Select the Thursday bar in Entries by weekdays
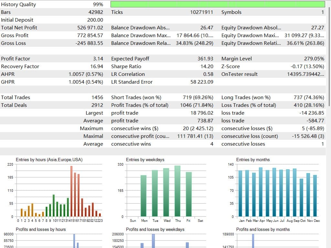 click(177, 191)
